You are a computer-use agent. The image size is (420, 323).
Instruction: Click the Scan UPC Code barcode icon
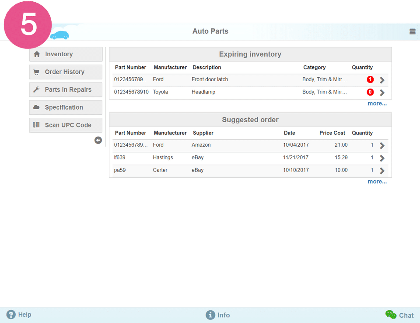tap(36, 125)
